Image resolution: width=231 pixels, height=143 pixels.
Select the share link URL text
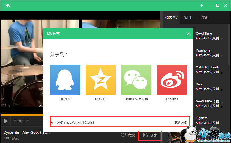pos(80,123)
